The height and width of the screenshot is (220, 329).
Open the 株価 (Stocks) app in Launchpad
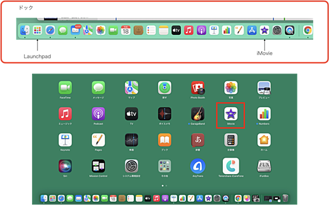pos(131,140)
